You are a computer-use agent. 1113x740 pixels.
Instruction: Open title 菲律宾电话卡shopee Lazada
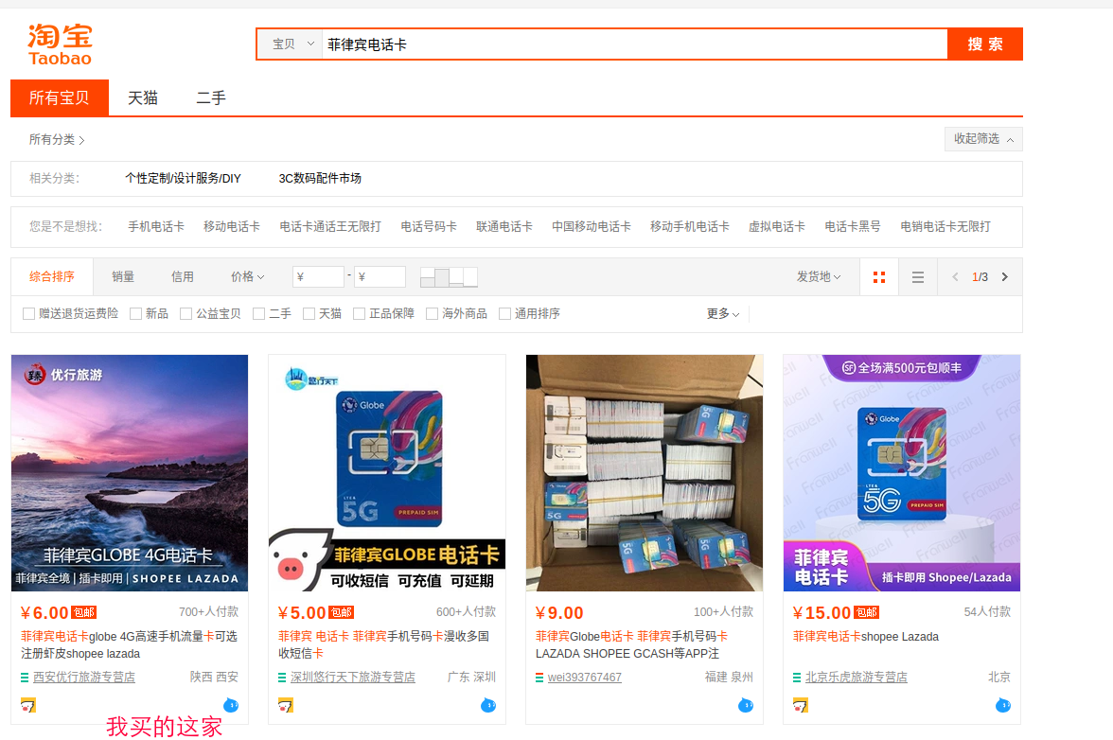point(866,637)
